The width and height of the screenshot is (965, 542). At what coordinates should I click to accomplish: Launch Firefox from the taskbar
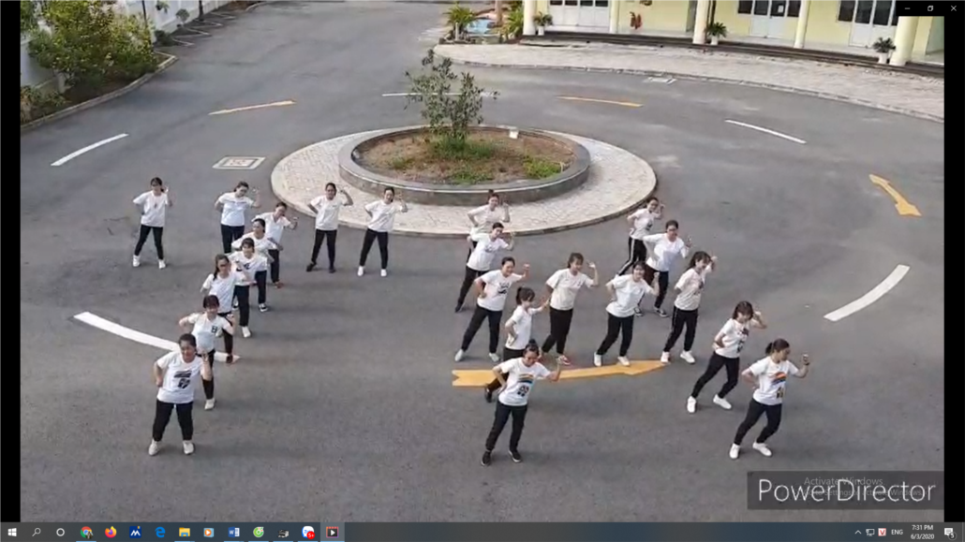click(x=111, y=532)
